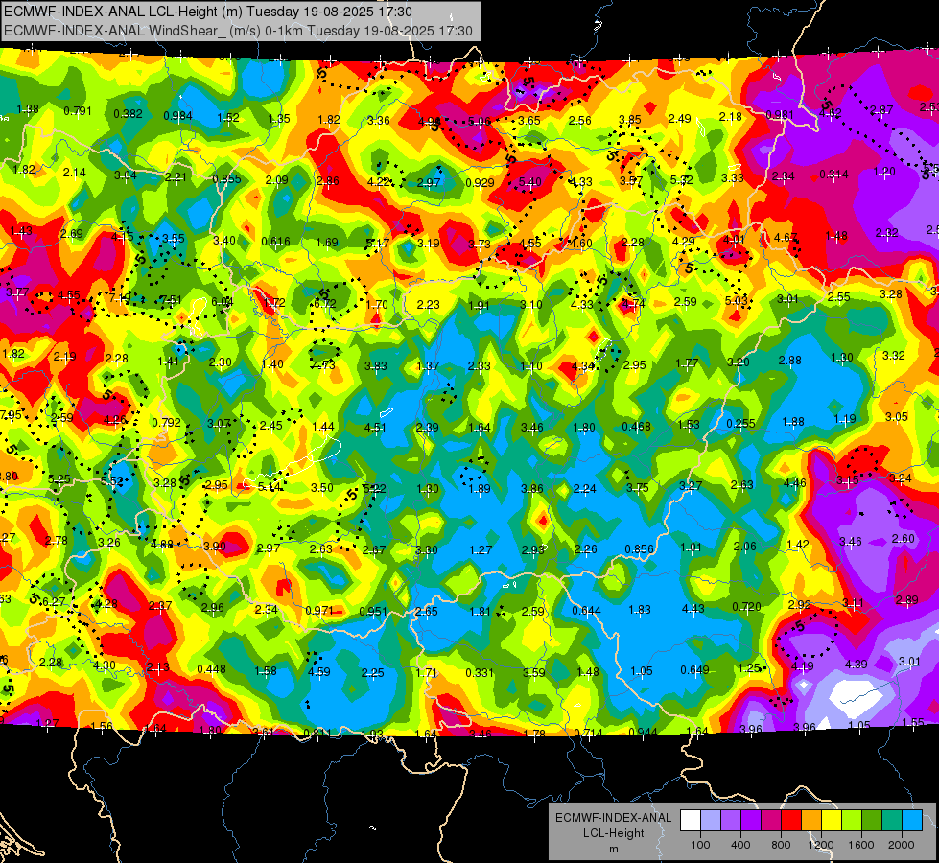Select the yellow legend color swatch

coord(833,821)
